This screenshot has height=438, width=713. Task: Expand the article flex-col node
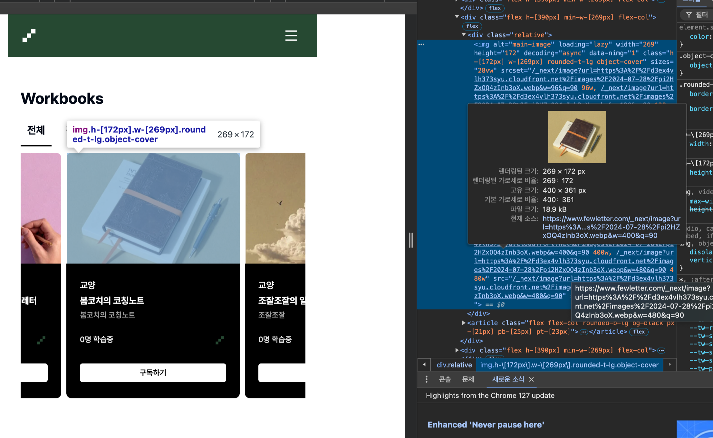coord(464,323)
